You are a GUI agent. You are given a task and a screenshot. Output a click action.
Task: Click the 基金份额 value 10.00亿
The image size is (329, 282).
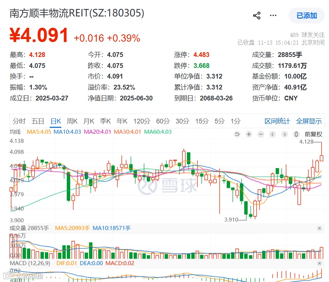click(x=295, y=76)
